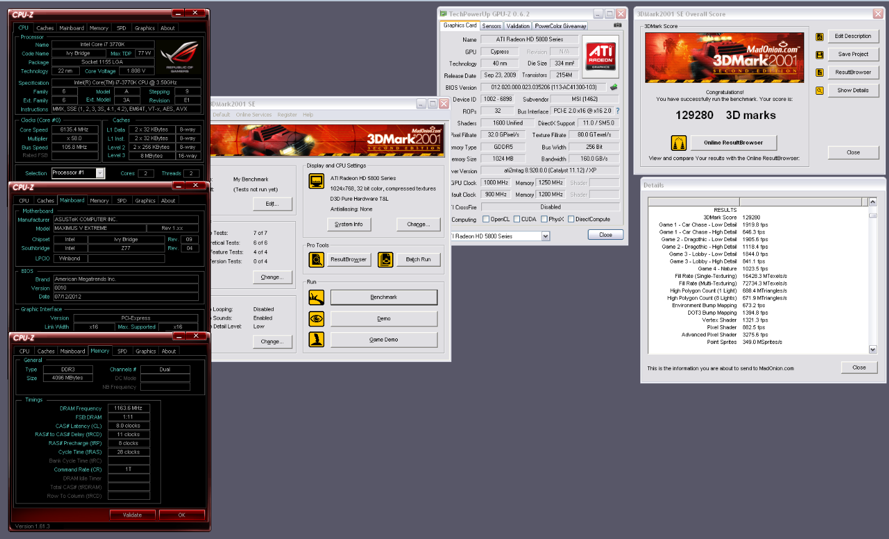Click the Bus Interface question mark icon
The width and height of the screenshot is (889, 539).
[618, 111]
